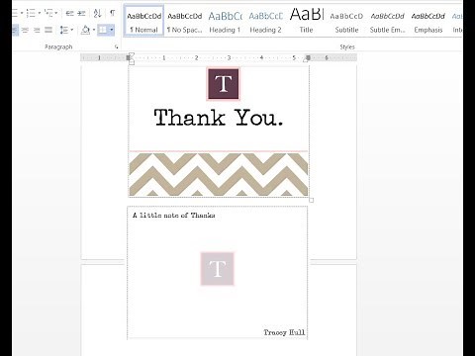The width and height of the screenshot is (475, 356).
Task: Click the 'Styles' group label
Action: pyautogui.click(x=347, y=47)
